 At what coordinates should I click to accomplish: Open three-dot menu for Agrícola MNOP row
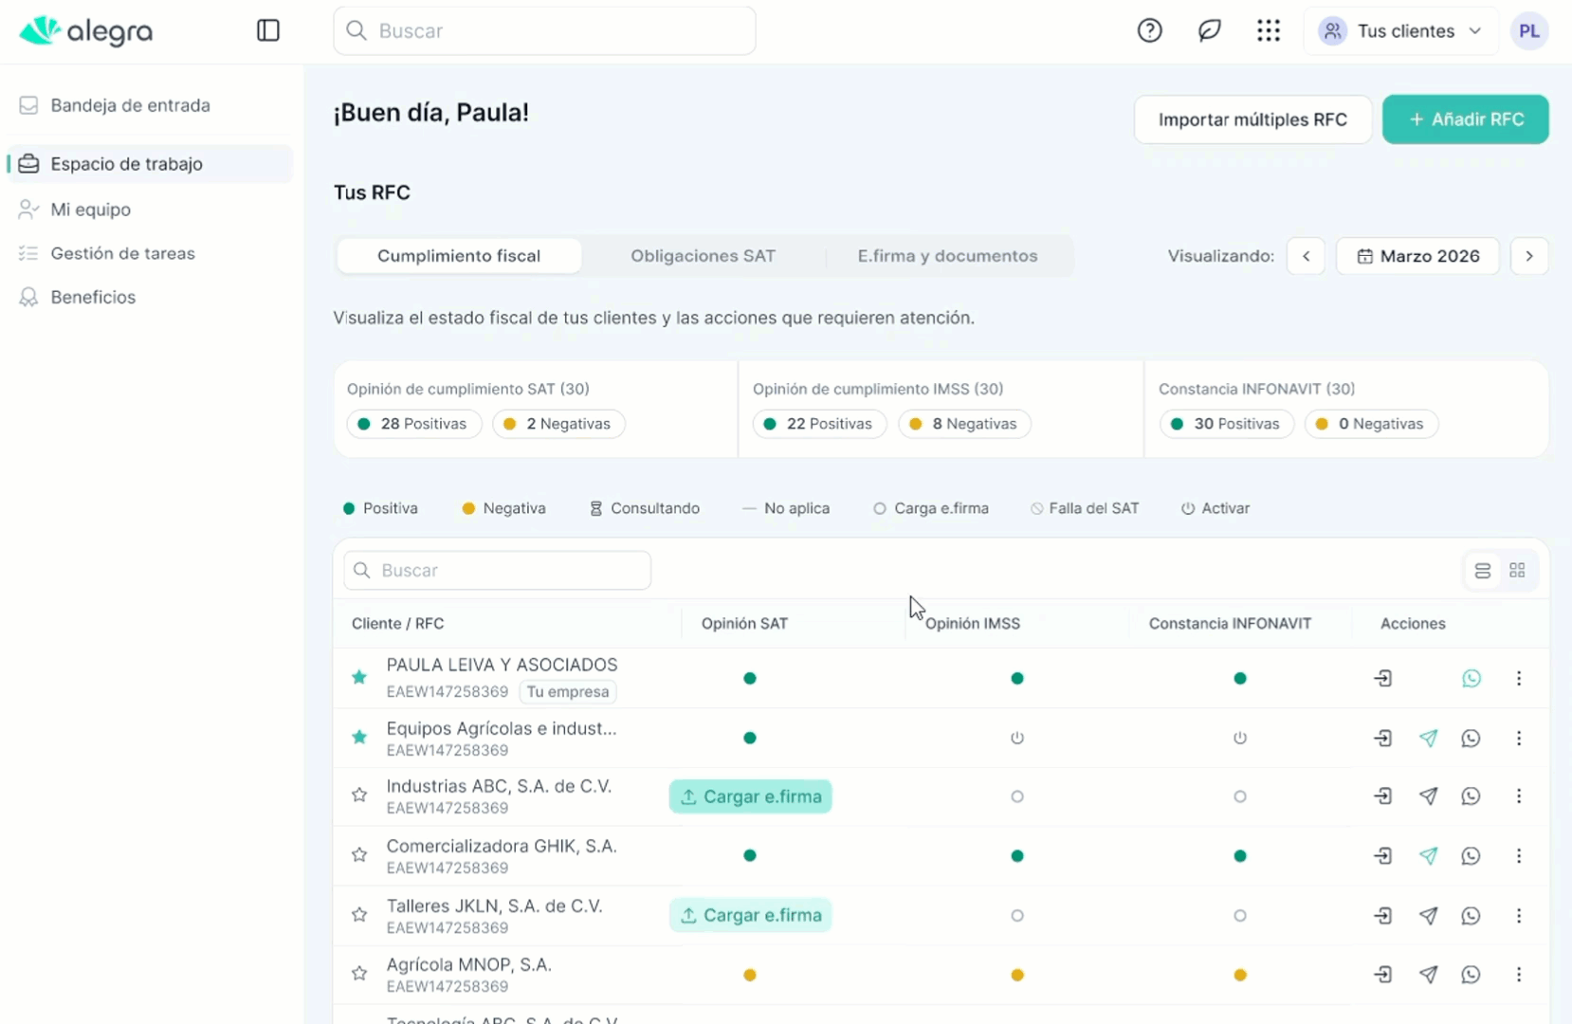pyautogui.click(x=1519, y=974)
